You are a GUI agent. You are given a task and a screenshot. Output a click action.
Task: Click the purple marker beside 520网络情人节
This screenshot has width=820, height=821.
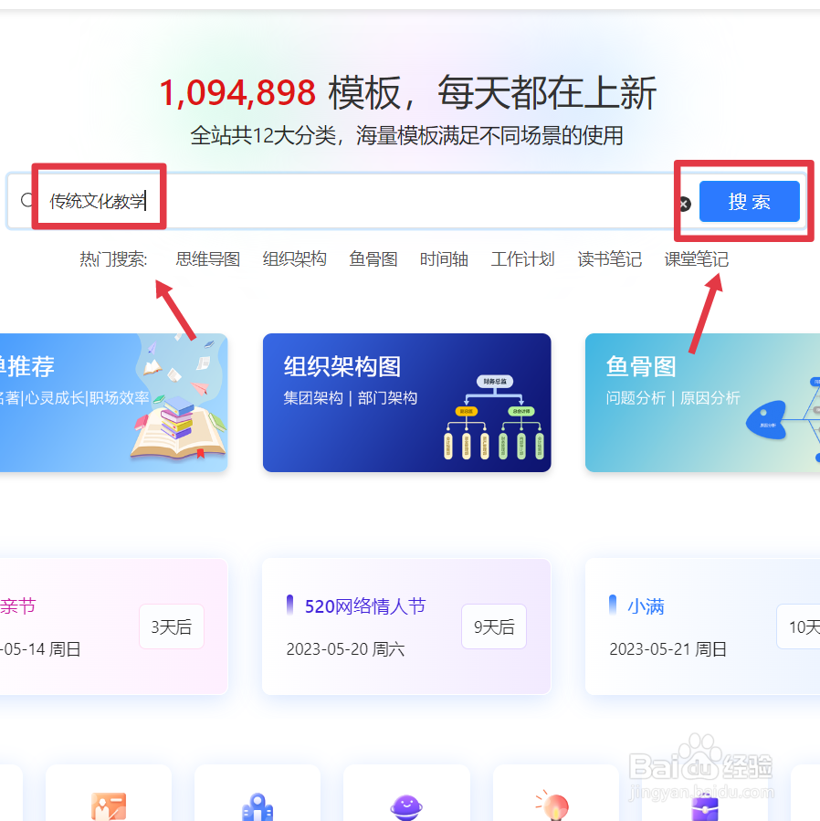[x=289, y=605]
